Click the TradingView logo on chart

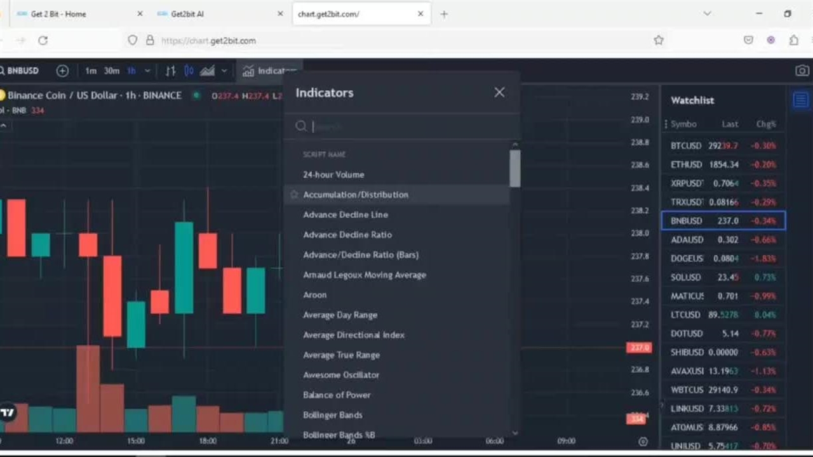(x=8, y=413)
